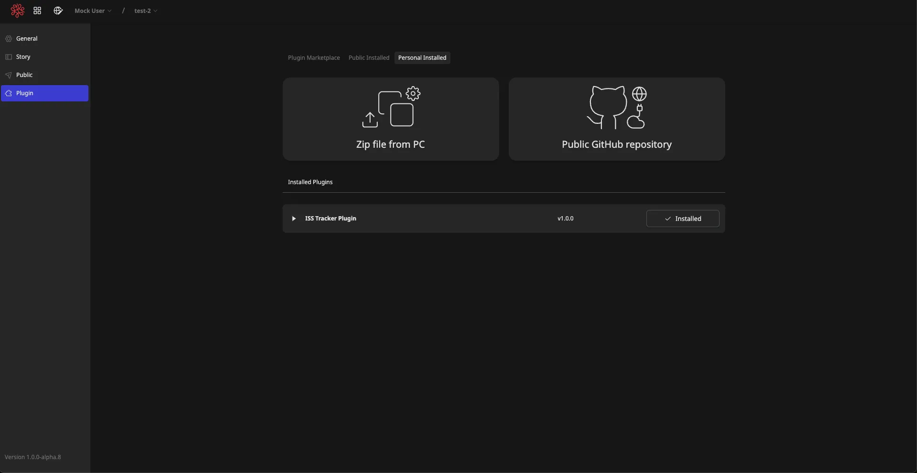This screenshot has width=917, height=473.
Task: Click the GitHub cat illustration icon
Action: (617, 107)
